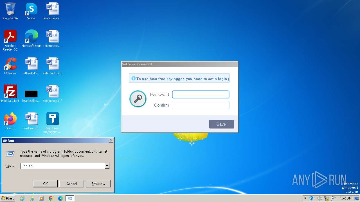Click the Password input field

point(201,94)
